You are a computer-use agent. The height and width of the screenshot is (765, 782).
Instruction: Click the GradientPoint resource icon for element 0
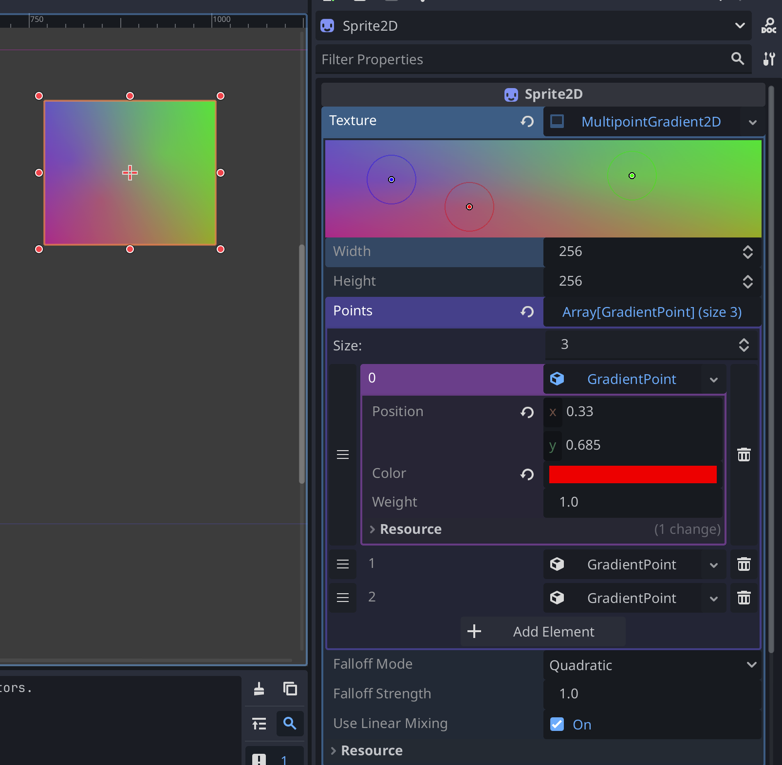[557, 379]
